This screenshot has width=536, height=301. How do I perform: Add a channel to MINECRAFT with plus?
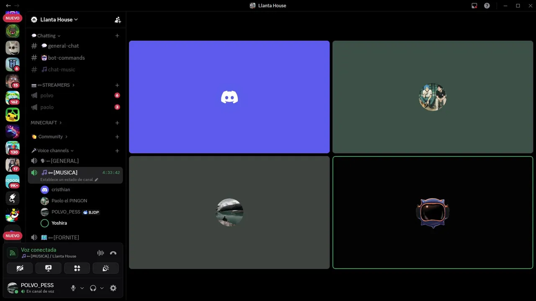pos(117,122)
